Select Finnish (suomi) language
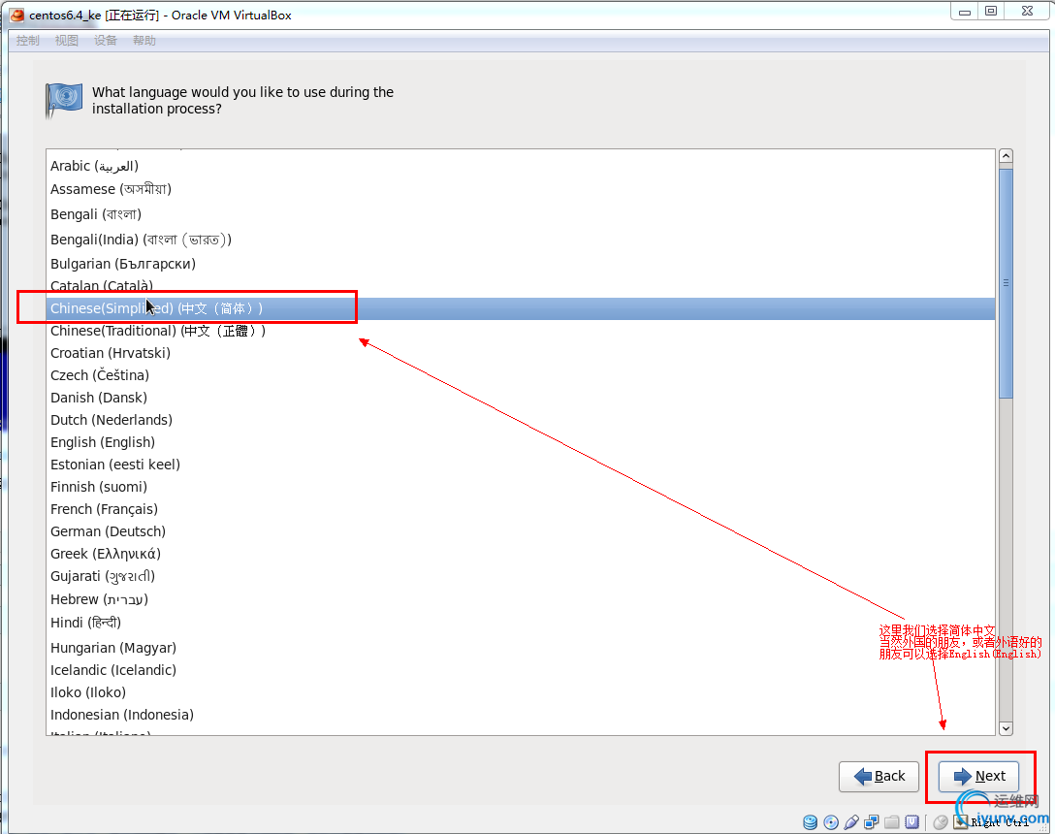This screenshot has height=834, width=1055. [520, 486]
